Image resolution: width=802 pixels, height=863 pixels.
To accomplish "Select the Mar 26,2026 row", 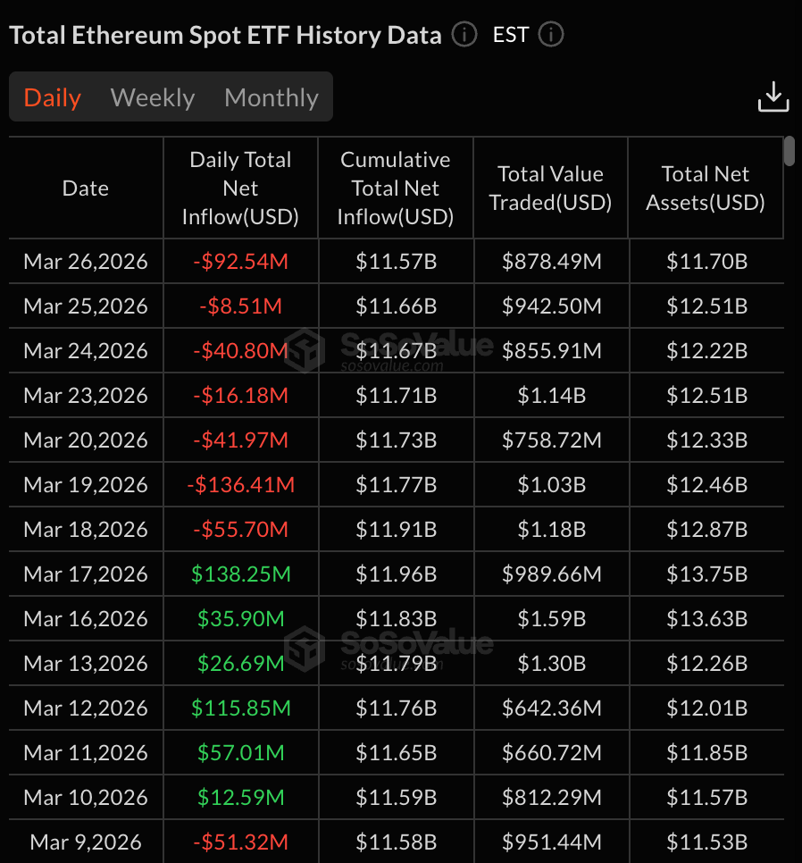I will pos(85,261).
